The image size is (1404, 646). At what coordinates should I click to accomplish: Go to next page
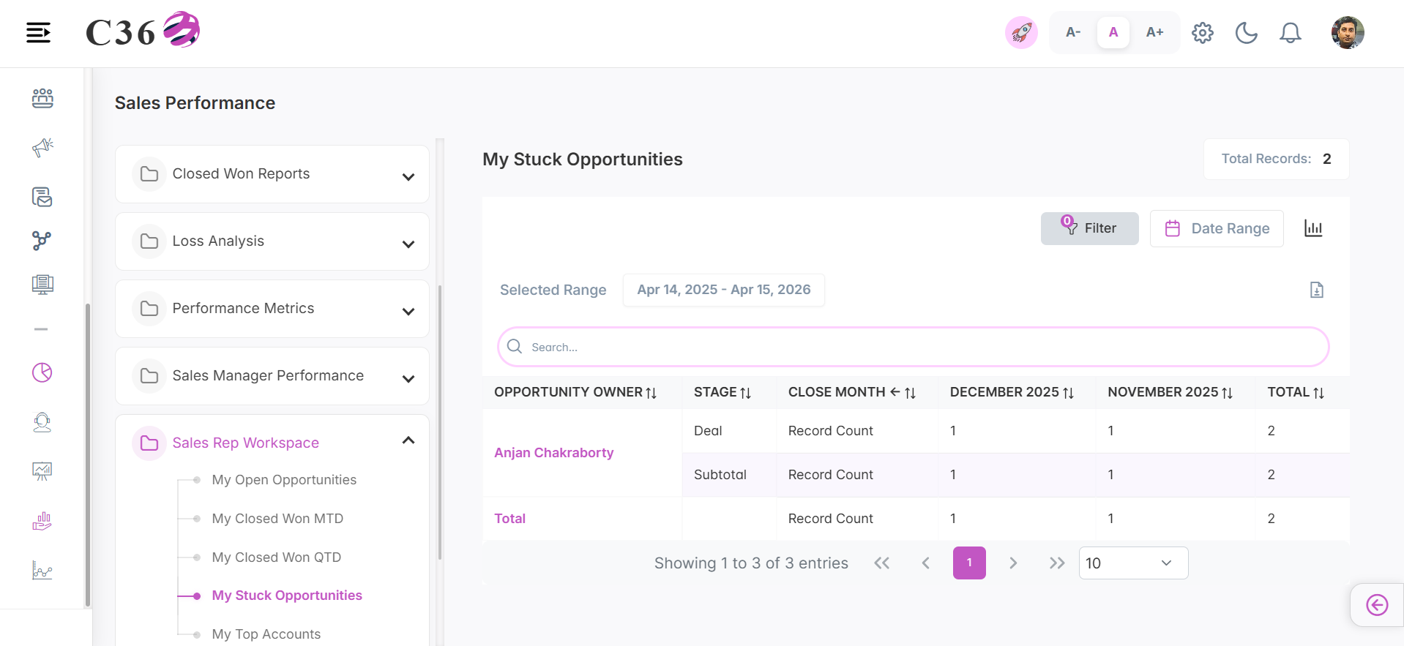pos(1013,563)
